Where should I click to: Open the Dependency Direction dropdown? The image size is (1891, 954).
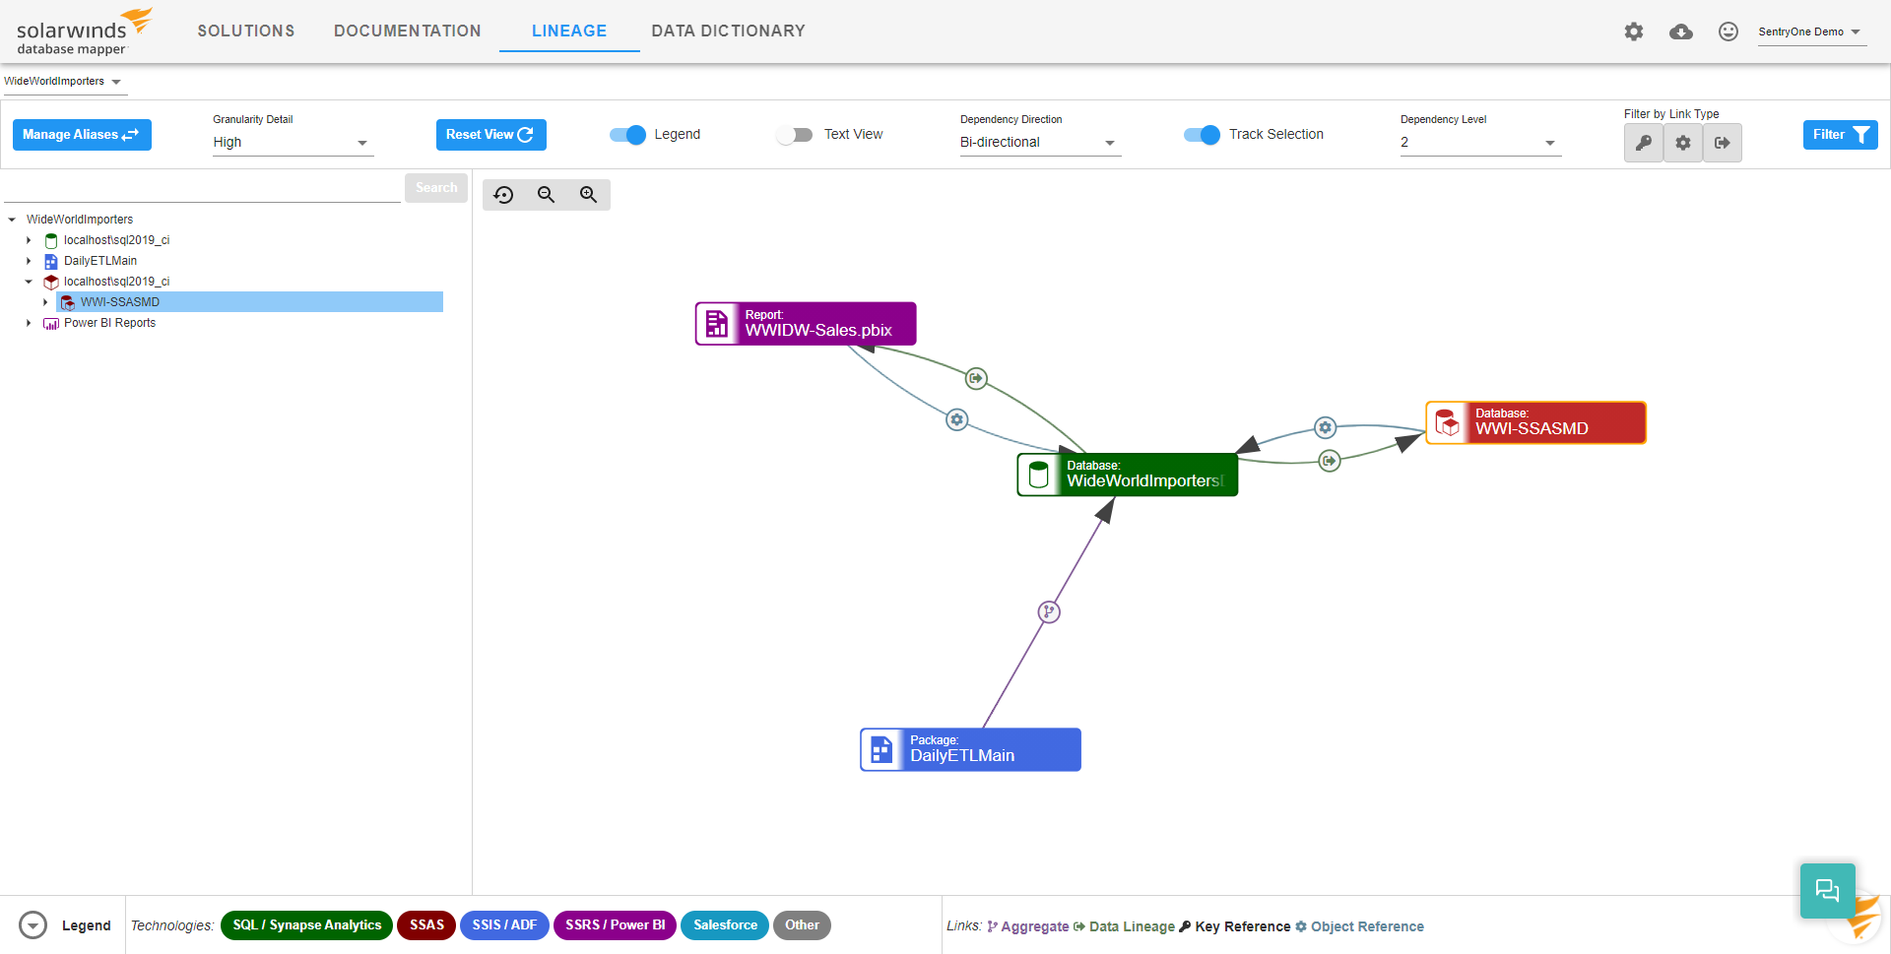[x=1040, y=143]
